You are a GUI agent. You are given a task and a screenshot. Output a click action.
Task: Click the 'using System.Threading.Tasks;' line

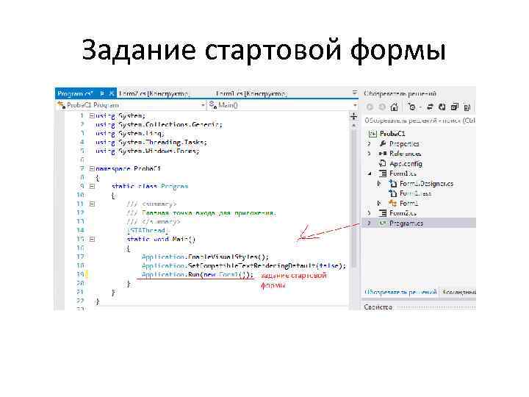point(151,142)
